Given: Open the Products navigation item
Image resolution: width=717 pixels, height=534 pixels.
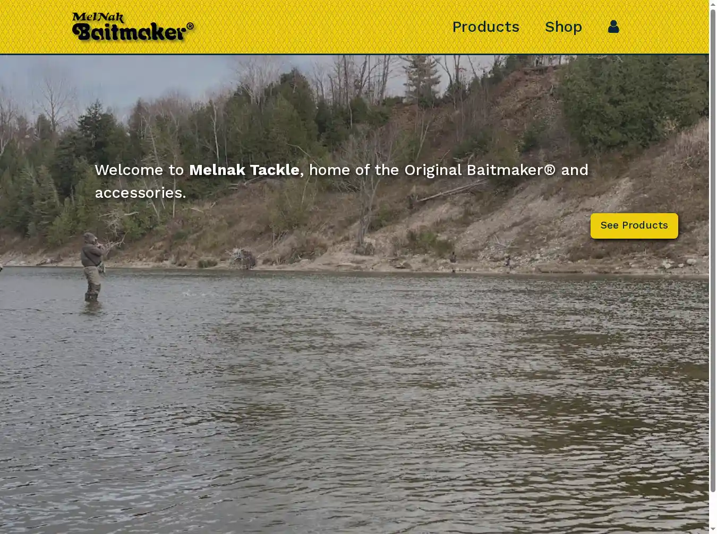Looking at the screenshot, I should [485, 27].
